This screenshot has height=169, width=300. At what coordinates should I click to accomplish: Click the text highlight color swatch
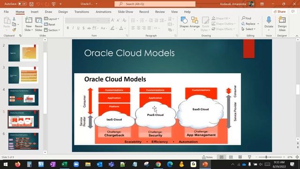coord(112,28)
